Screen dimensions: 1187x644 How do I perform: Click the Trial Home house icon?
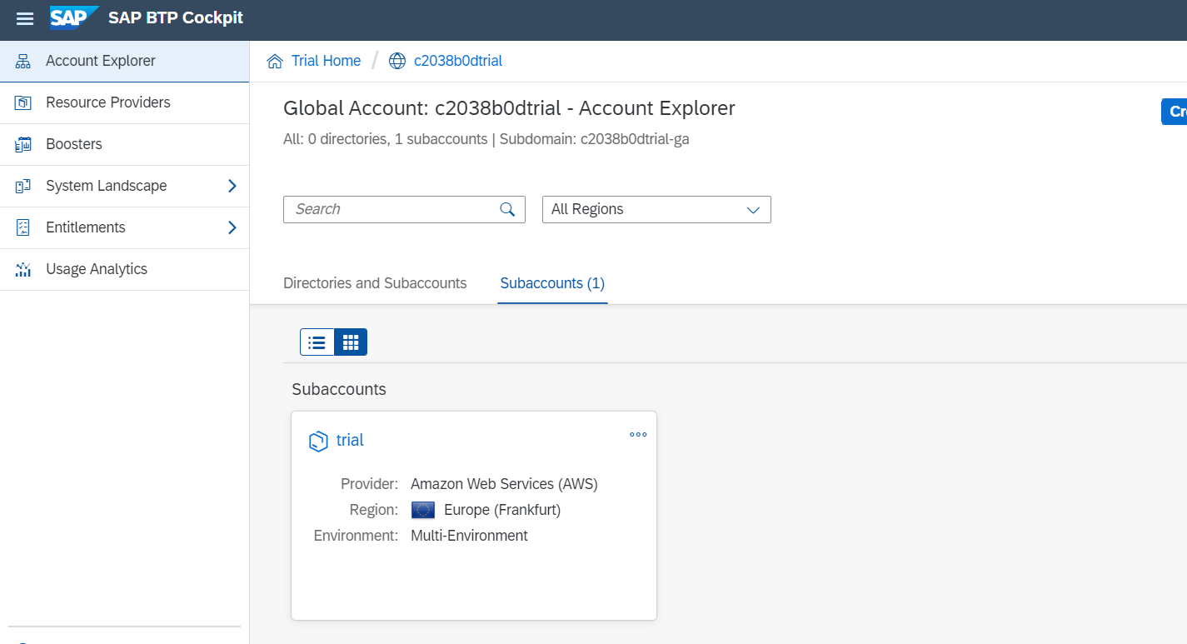pos(274,62)
